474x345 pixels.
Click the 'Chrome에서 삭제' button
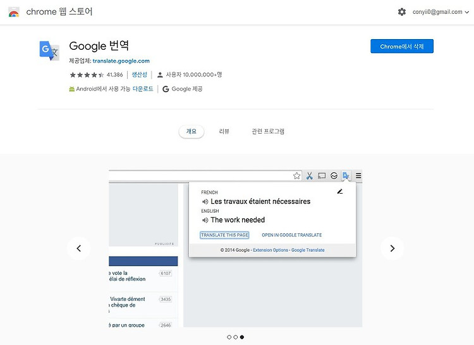click(x=402, y=46)
